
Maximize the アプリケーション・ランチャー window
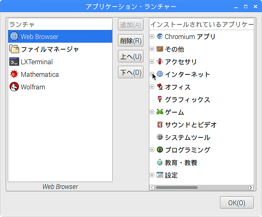(246, 7)
